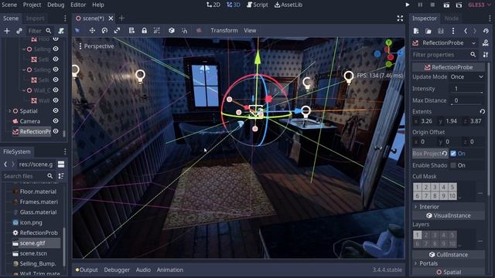The height and width of the screenshot is (278, 495).
Task: Open the Inspector property tools menu
Action: [486, 55]
